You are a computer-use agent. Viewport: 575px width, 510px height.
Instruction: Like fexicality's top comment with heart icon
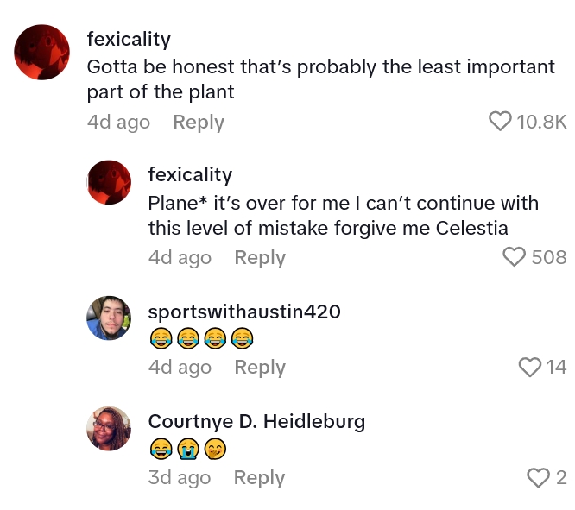500,122
